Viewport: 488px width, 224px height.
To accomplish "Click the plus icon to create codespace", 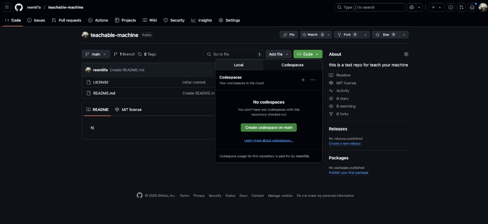I will click(303, 80).
